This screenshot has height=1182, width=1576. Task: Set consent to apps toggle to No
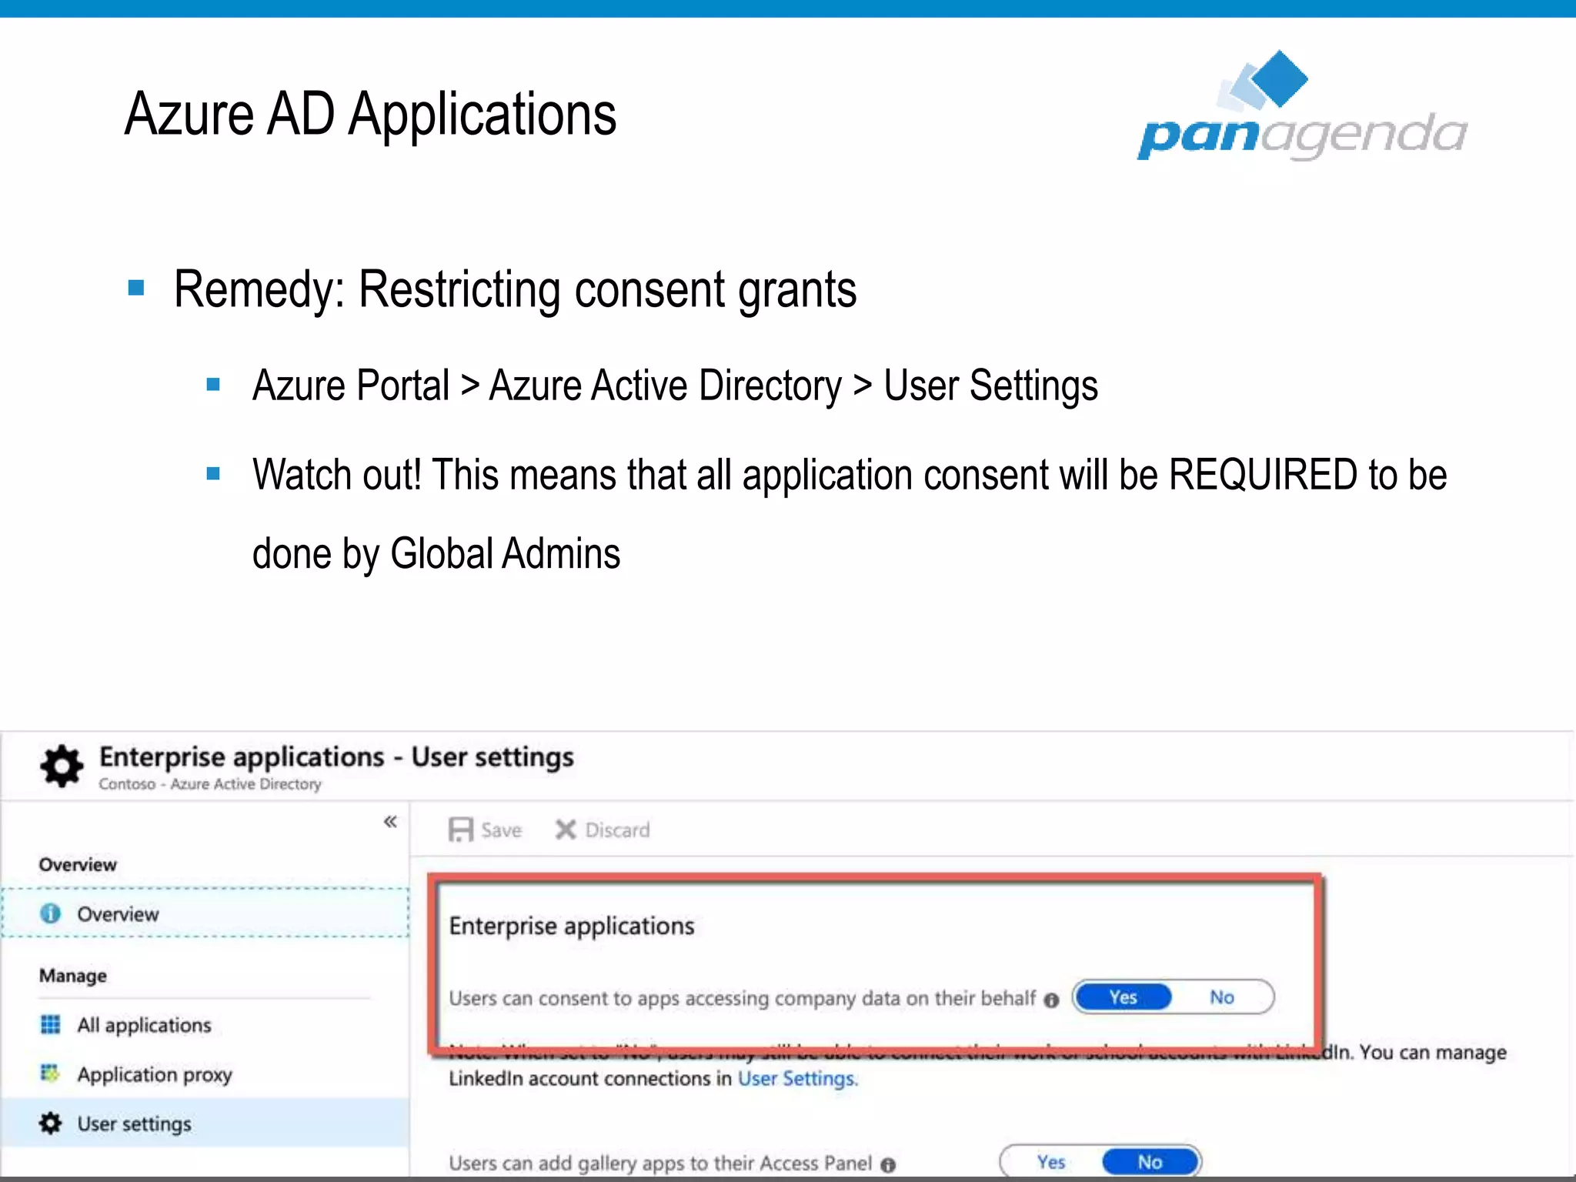(x=1222, y=997)
